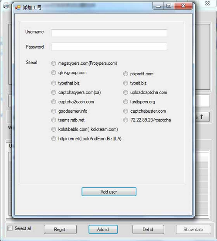Viewport: 217px width, 241px height.
Task: Select uploadcaptcha.com radio option
Action: point(125,93)
